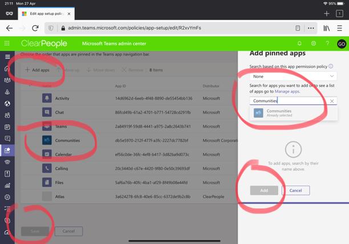Select the Atlas app row
349x244 pixels.
[129, 197]
